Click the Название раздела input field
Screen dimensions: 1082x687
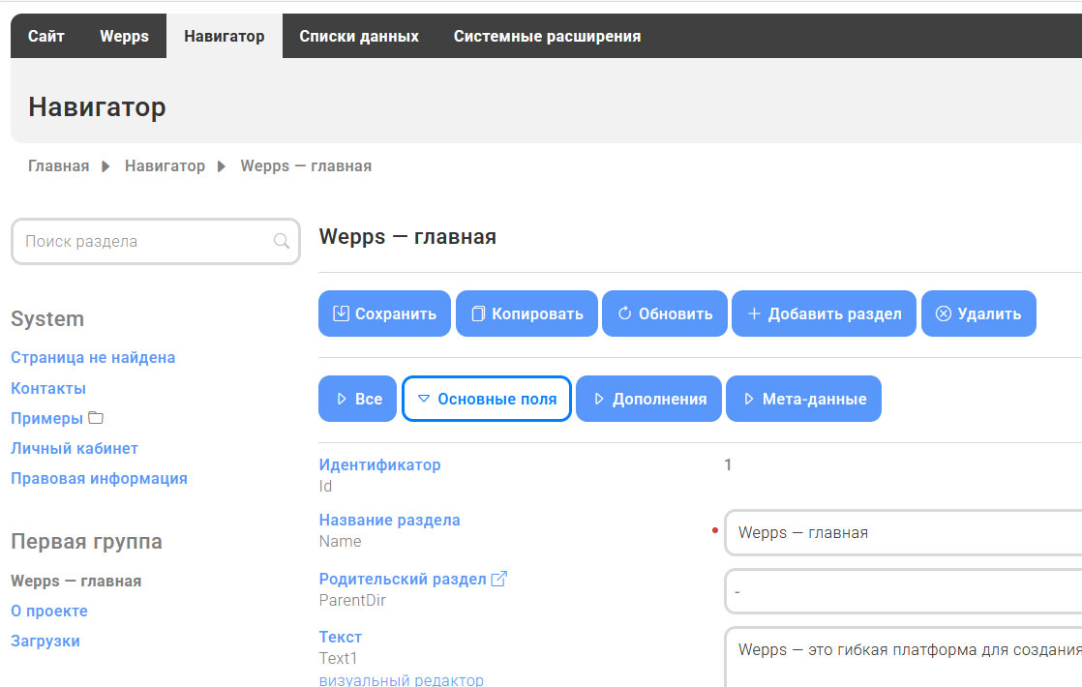pyautogui.click(x=900, y=532)
